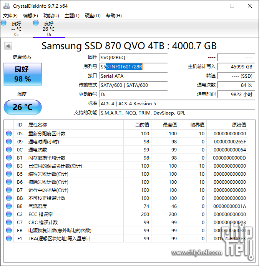
Task: Click the serial number field S5STNF0T601728R
Action: click(133, 66)
